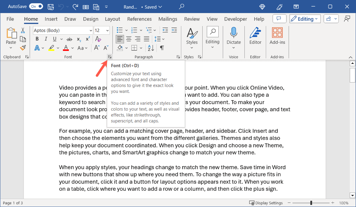Turn off the AutoSave switch
Viewport: 356px width, 207px height.
click(36, 6)
